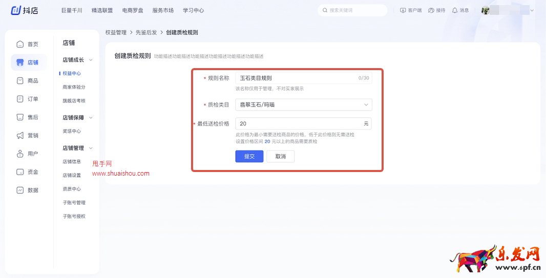The width and height of the screenshot is (546, 278).
Task: Open the 售后 after-sales icon
Action: (20, 117)
